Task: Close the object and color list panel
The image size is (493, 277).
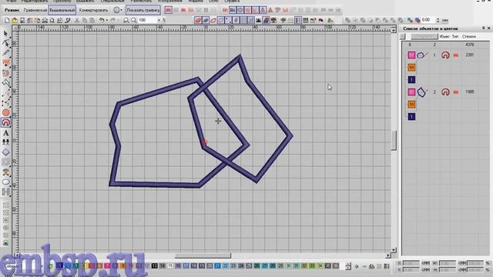Action: (x=489, y=28)
